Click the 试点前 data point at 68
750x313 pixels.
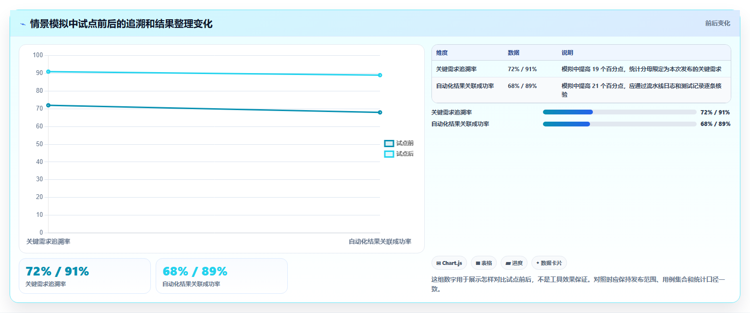click(380, 113)
